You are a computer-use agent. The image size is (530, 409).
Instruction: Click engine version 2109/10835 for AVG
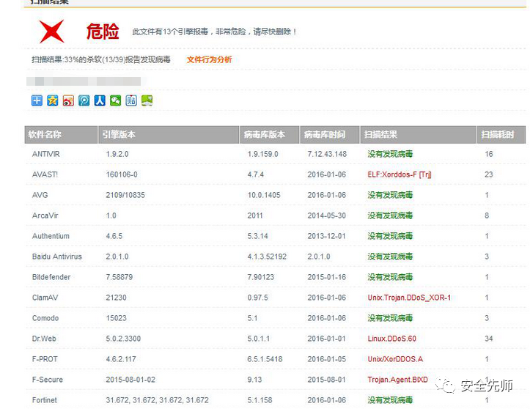(125, 195)
